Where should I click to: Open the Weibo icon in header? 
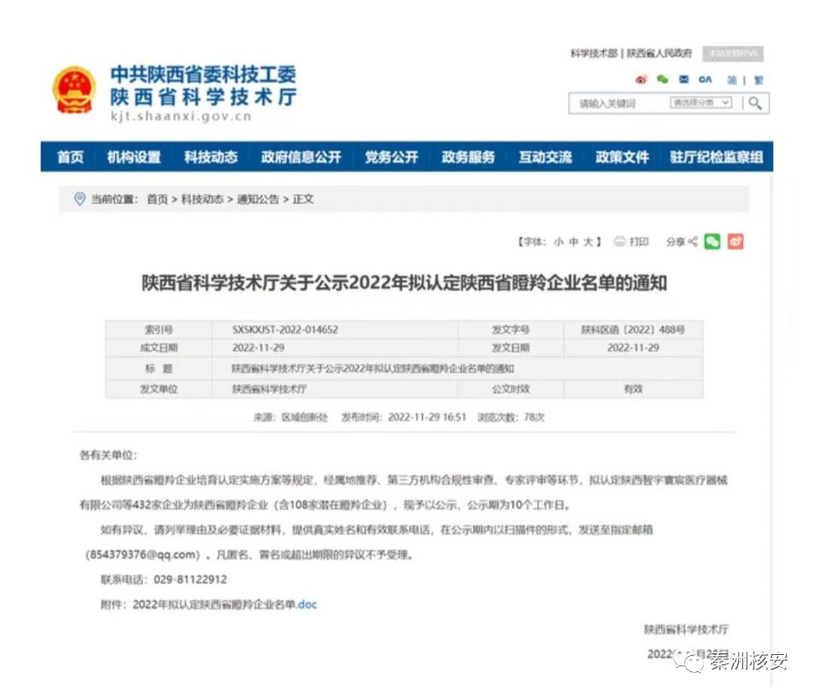pos(641,79)
